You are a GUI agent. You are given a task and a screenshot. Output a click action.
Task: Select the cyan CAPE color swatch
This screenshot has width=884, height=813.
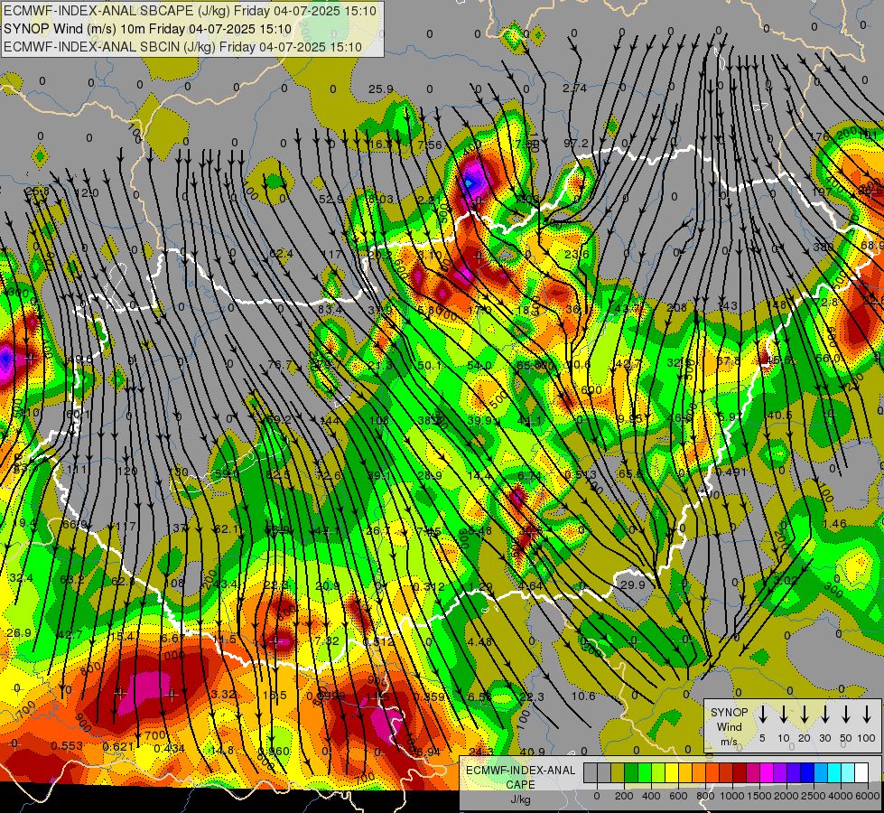click(x=834, y=772)
